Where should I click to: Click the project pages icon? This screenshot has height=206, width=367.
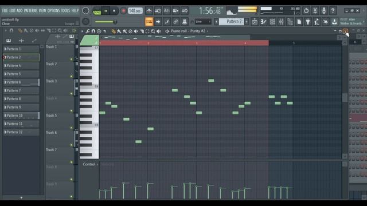coord(299,22)
